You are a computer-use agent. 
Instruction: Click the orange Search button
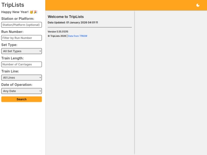(x=21, y=99)
